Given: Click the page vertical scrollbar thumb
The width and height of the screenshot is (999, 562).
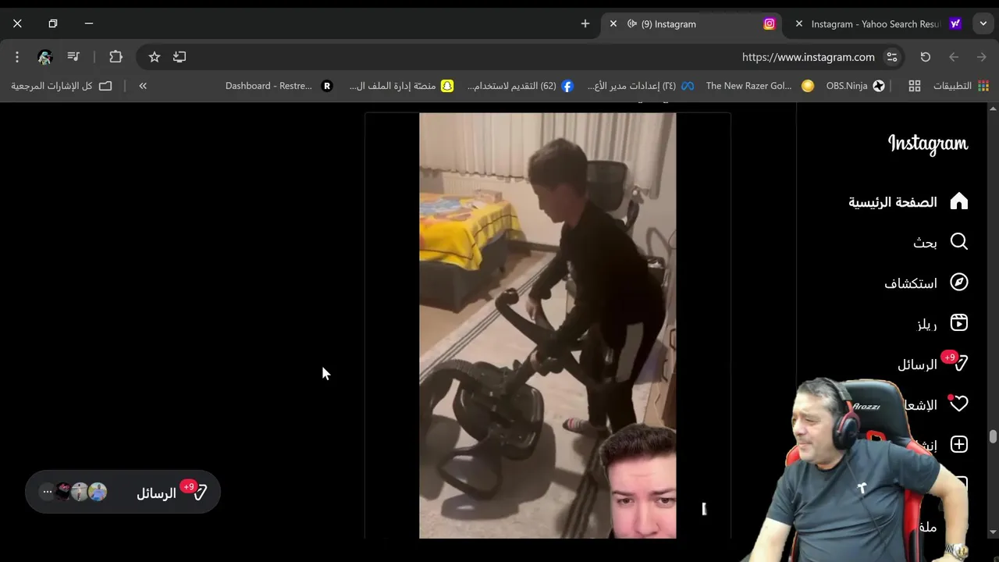Looking at the screenshot, I should click(993, 436).
